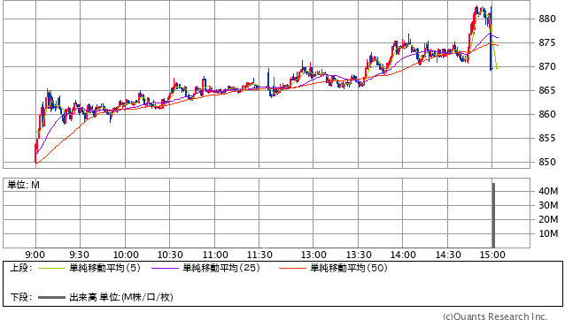Click the 865 price axis label
The width and height of the screenshot is (565, 320).
coord(547,90)
